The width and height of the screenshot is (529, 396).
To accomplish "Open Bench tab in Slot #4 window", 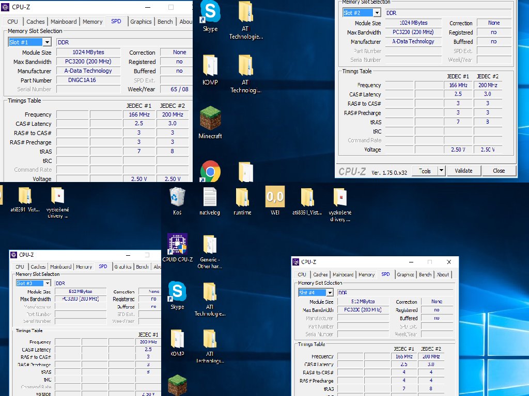I will [x=425, y=275].
